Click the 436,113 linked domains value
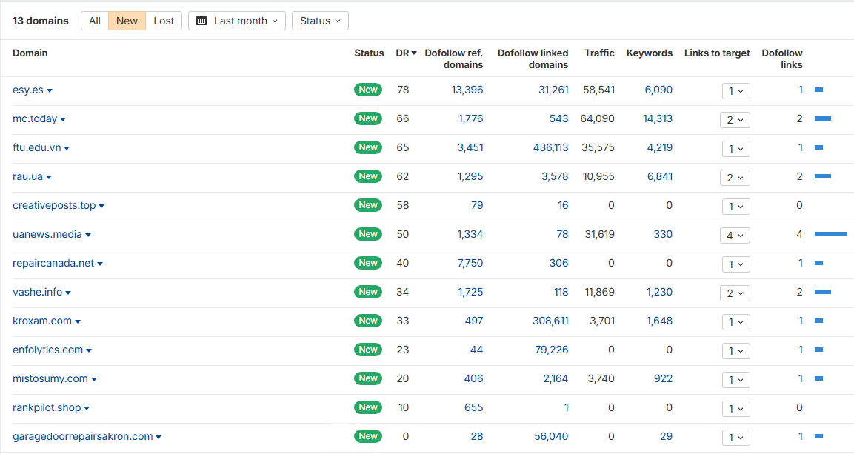 pyautogui.click(x=550, y=147)
